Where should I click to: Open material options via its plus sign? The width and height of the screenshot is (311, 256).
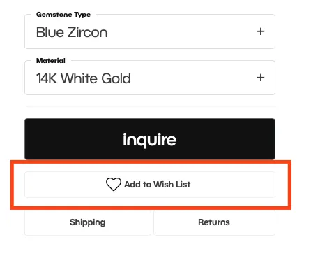[261, 78]
